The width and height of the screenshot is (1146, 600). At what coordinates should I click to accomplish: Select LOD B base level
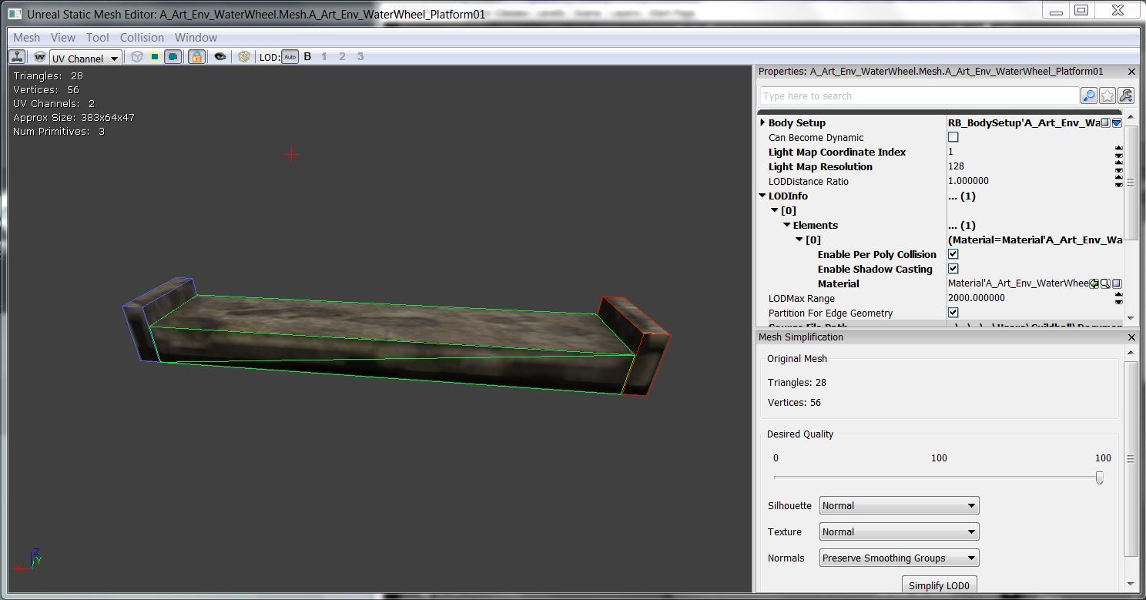[x=307, y=56]
